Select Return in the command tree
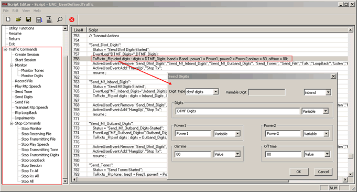 tap(14, 39)
